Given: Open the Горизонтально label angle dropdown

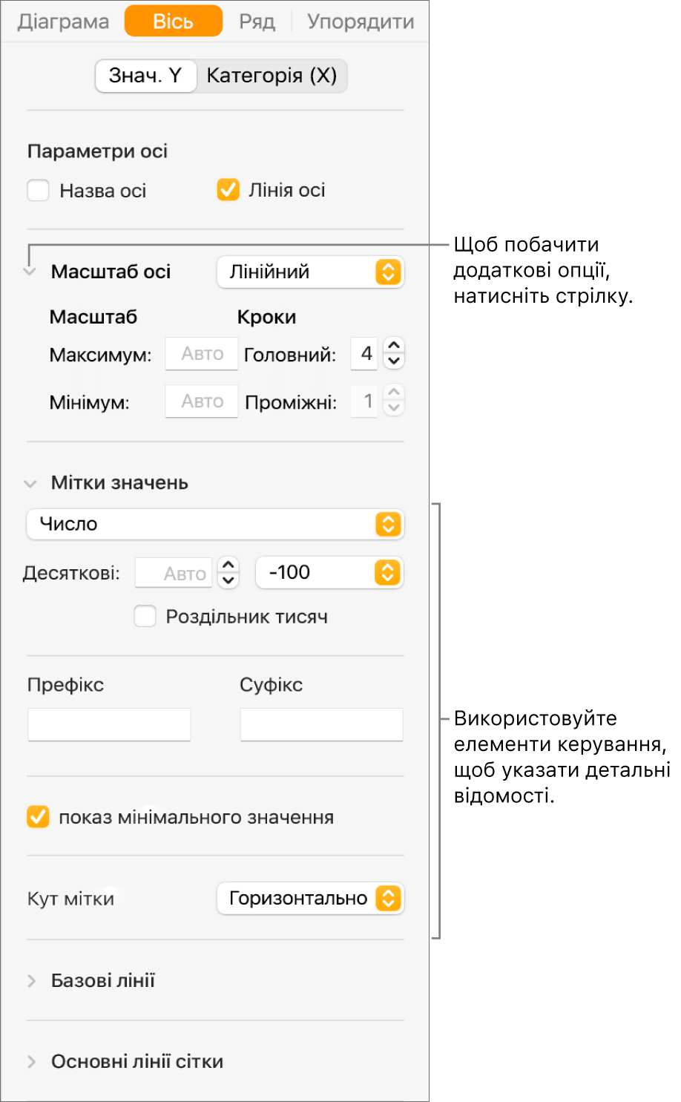Looking at the screenshot, I should pyautogui.click(x=310, y=899).
